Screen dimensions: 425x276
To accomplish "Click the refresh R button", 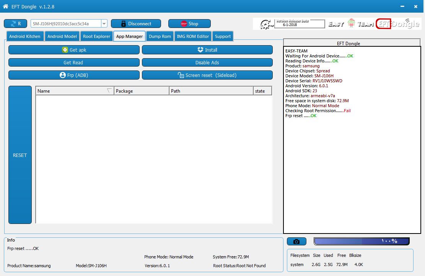I will click(x=15, y=24).
